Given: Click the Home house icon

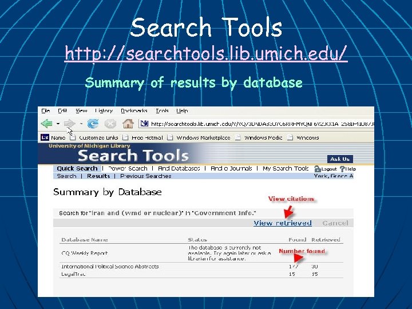Looking at the screenshot, I should coord(128,123).
